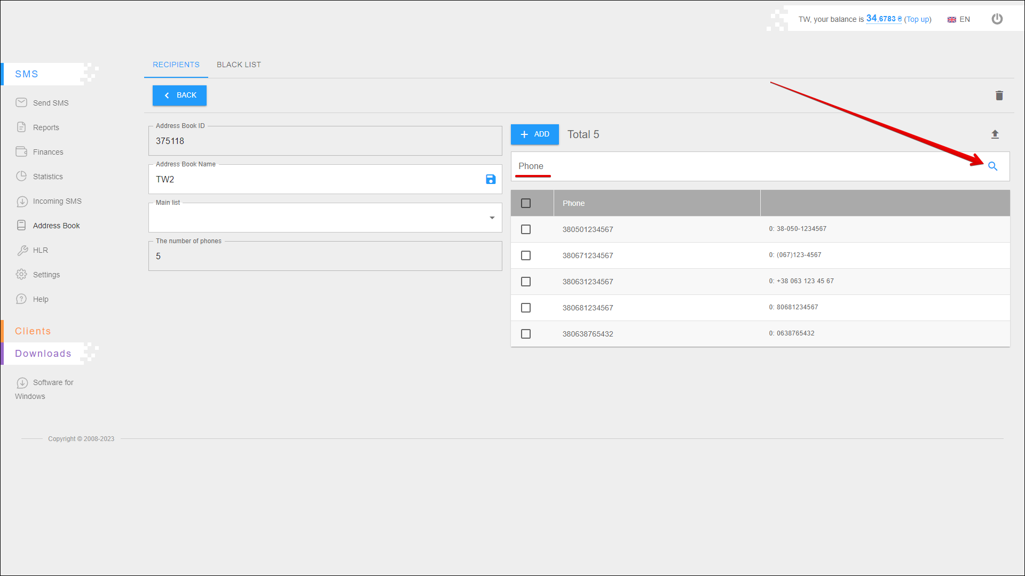Expand the Clients section
Screen dimensions: 1025x576
tap(33, 331)
